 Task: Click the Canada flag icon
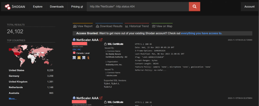pos(74,53)
